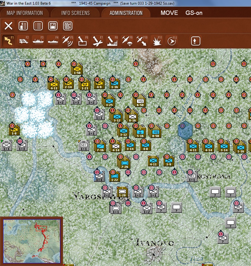Select Air transport mode (F9)
The height and width of the screenshot is (266, 251).
(x=127, y=41)
